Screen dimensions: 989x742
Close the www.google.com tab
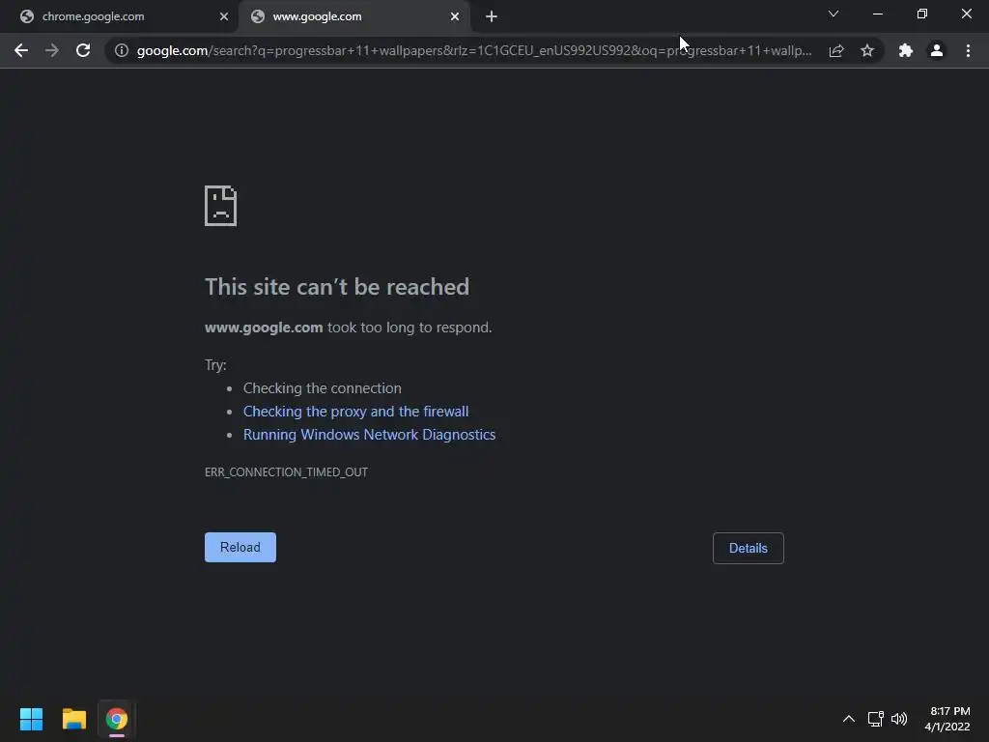[455, 17]
